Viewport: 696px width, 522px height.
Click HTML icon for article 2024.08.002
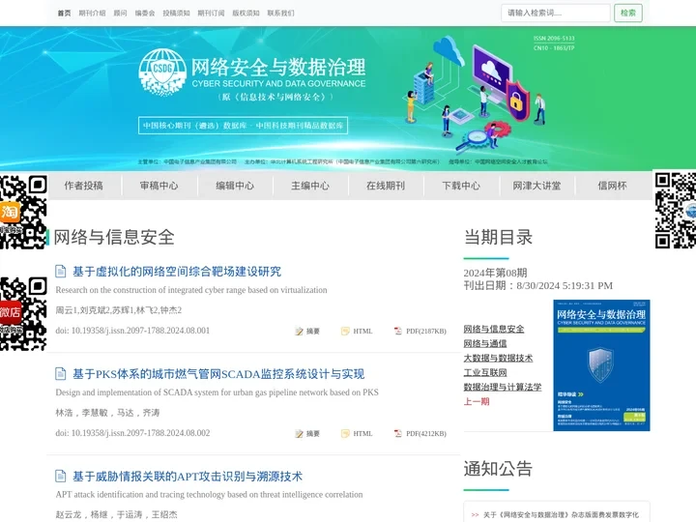[345, 434]
